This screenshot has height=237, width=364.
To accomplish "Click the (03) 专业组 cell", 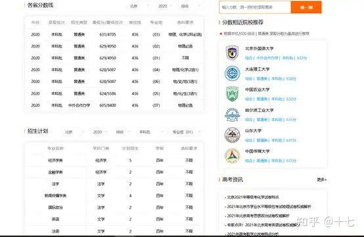I will [156, 34].
